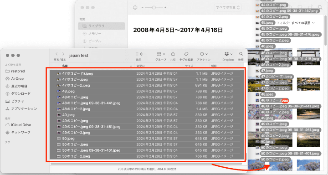Select file 49のコピー.jpeg 09-38-31-461.jpeg in Finder
328x175 pixels.
click(147, 127)
